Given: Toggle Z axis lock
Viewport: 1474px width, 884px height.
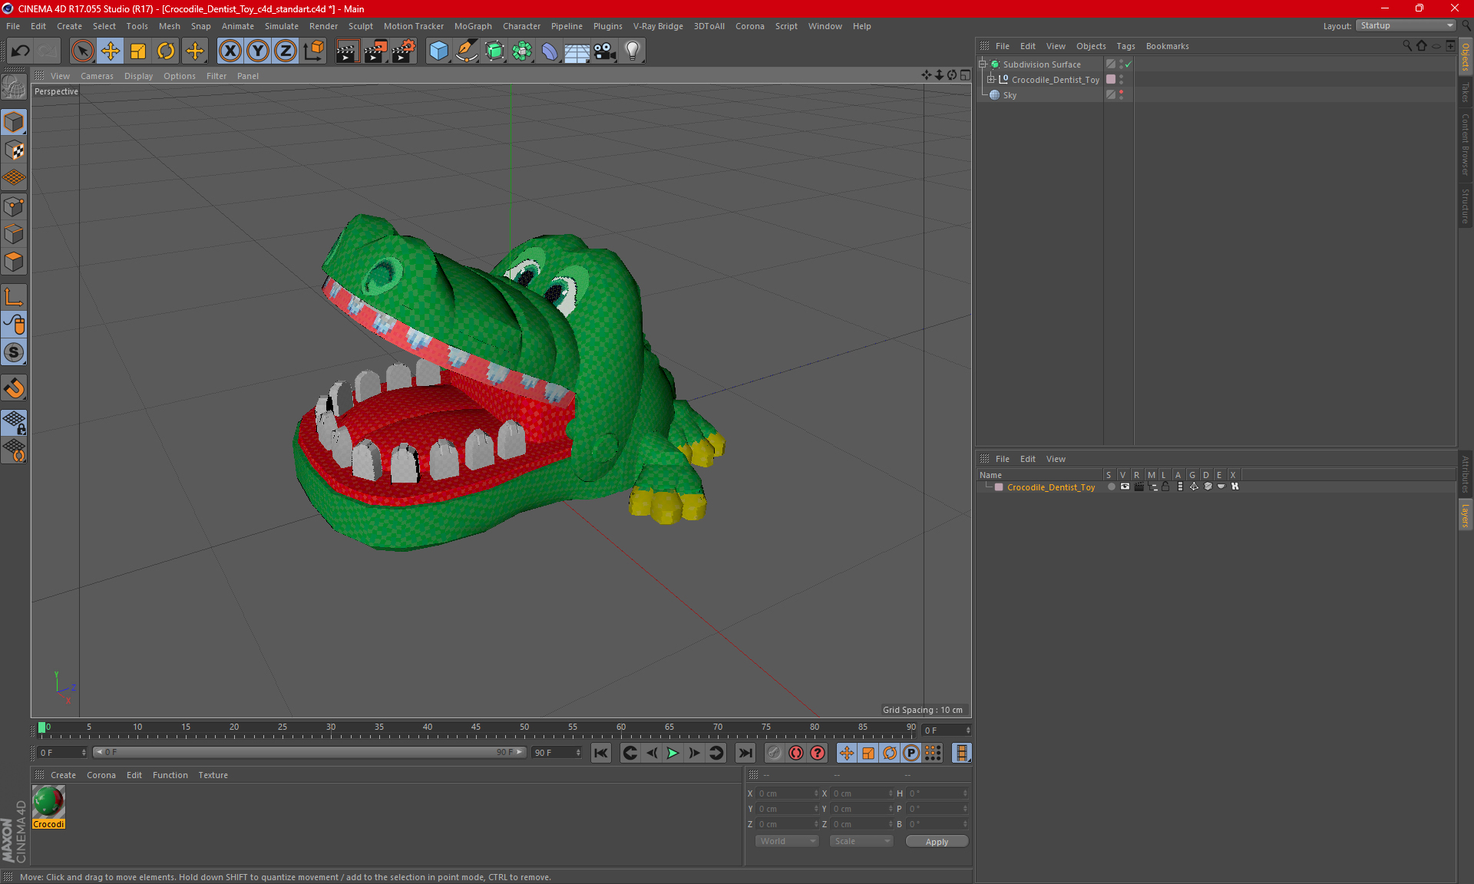Looking at the screenshot, I should tap(286, 51).
